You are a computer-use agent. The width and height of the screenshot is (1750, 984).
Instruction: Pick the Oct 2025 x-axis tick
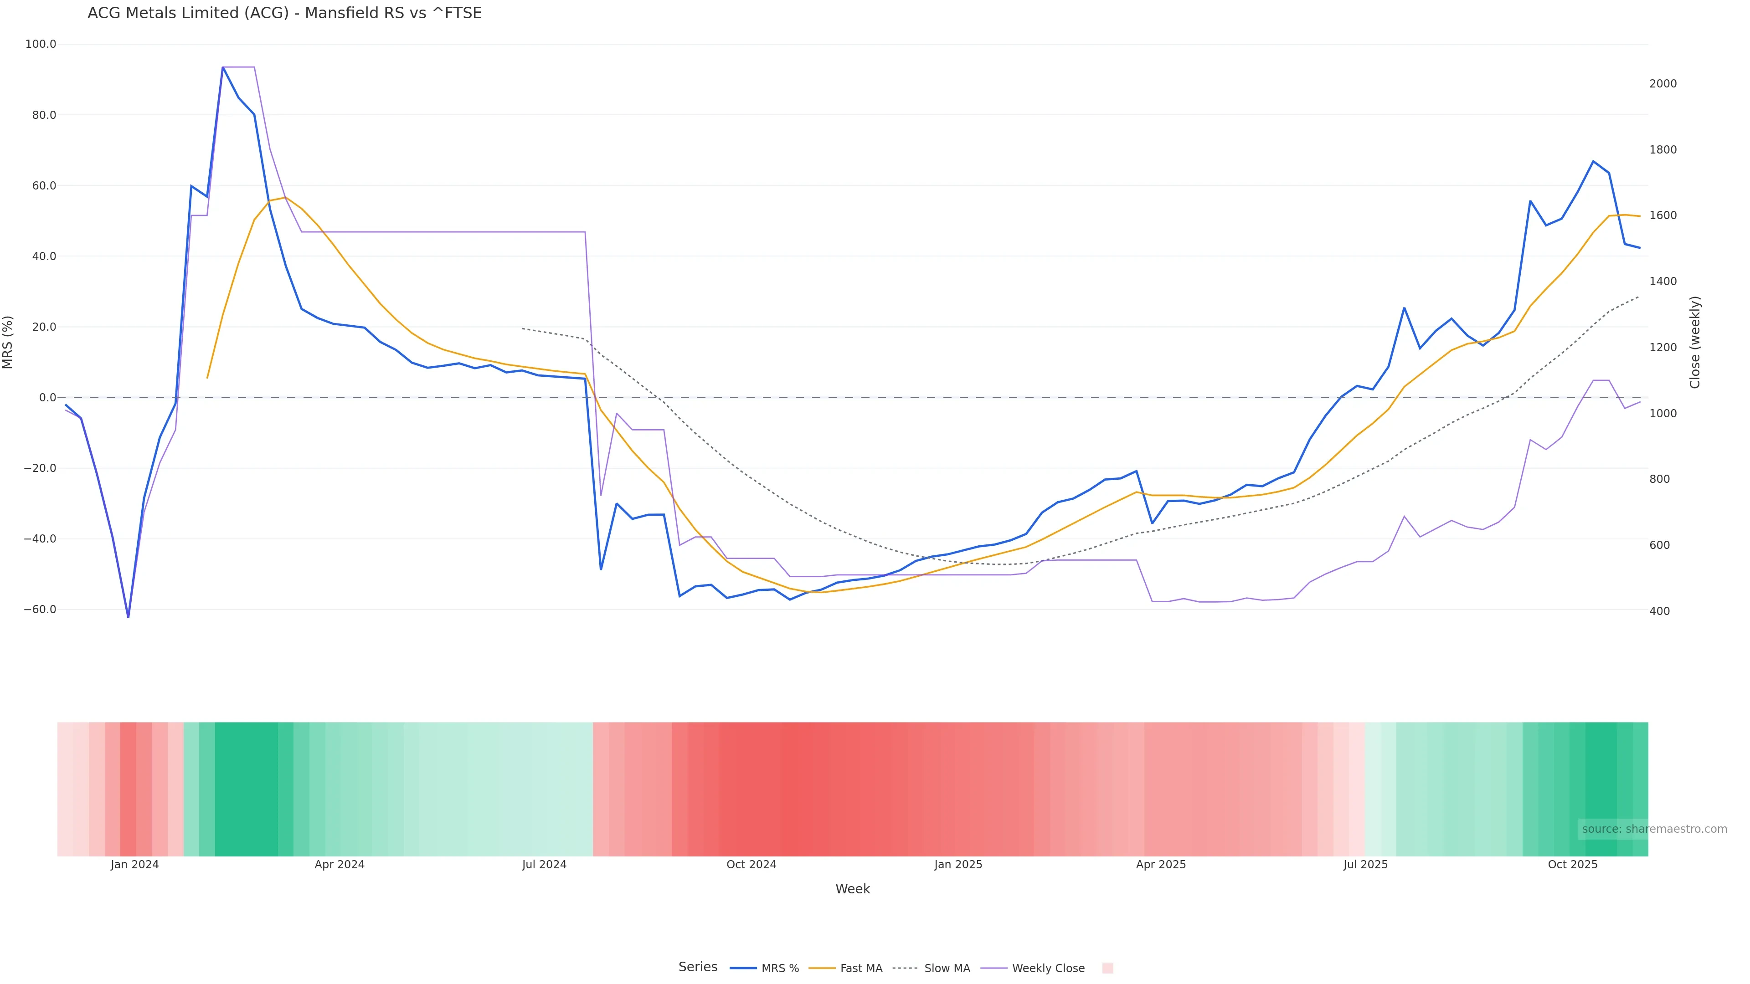[1573, 865]
